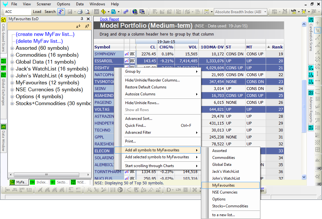Click the left panel horizontal scrollbar thumb
The image size is (322, 219).
pyautogui.click(x=47, y=175)
